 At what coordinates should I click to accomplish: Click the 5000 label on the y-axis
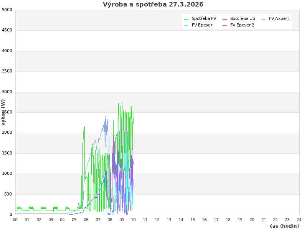[x=7, y=10]
